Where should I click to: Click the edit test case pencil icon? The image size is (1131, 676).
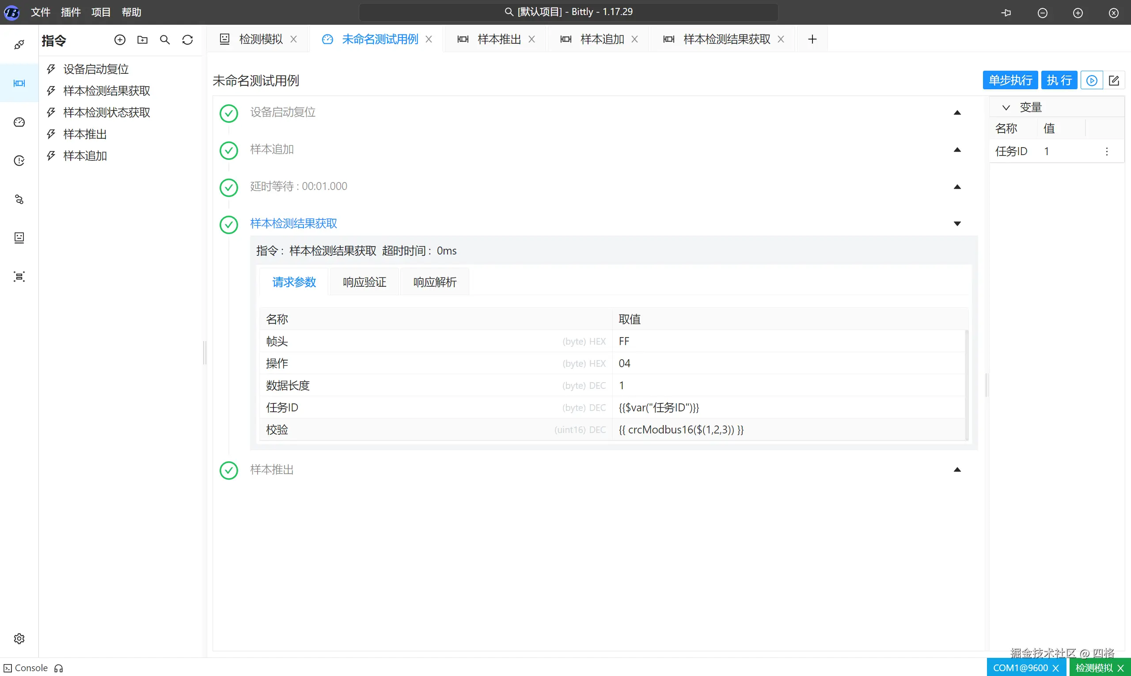(1114, 80)
